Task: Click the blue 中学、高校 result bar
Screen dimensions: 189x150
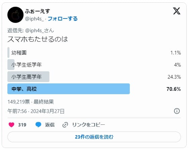Action: pos(69,89)
